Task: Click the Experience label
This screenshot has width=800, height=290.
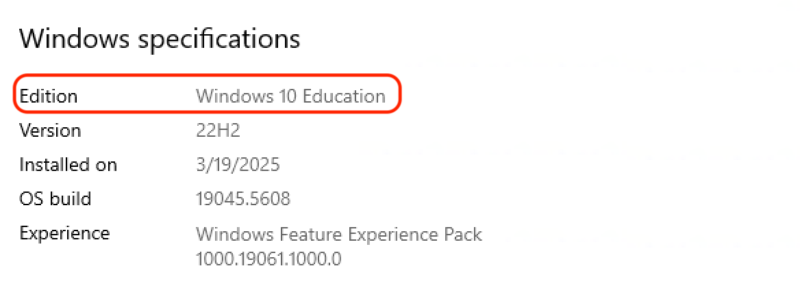Action: pos(64,233)
